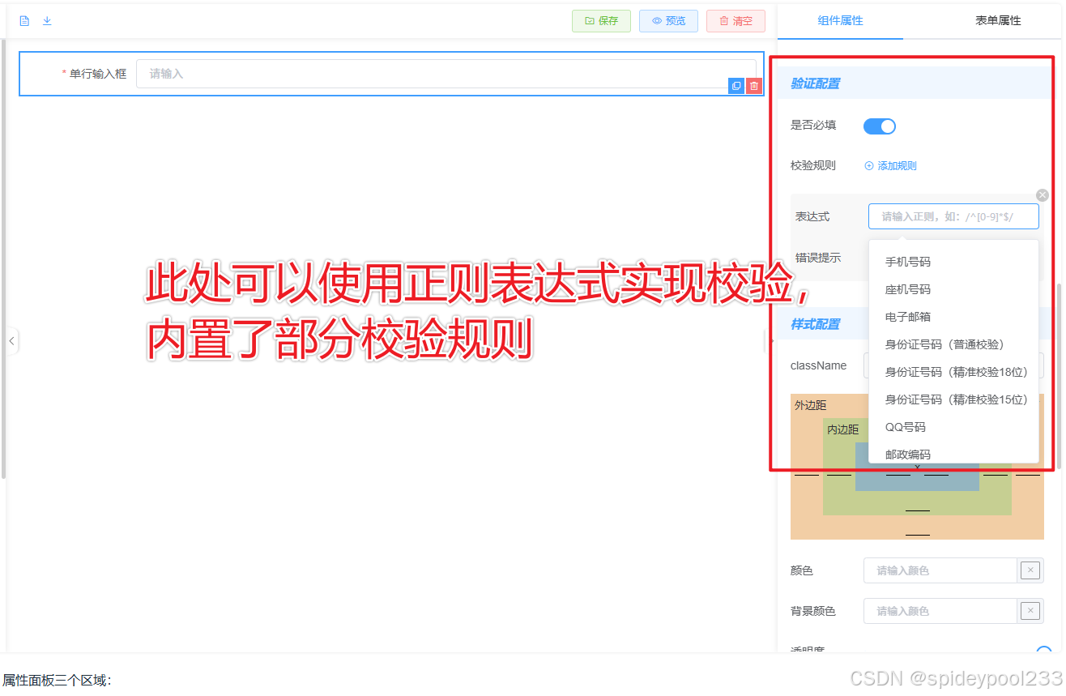Click the 清空 clear button

(736, 21)
